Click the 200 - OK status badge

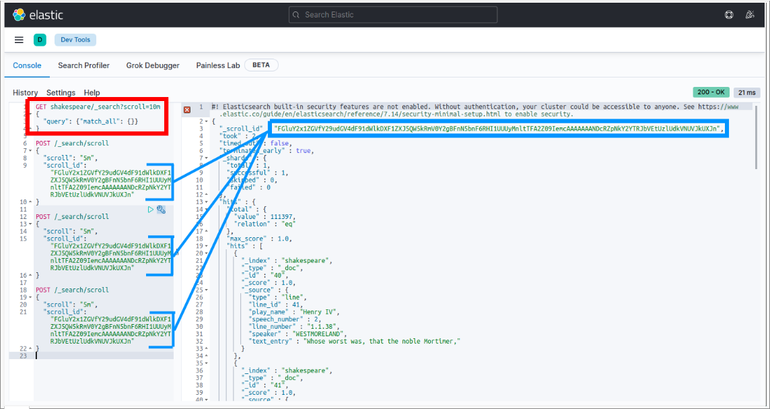(711, 92)
